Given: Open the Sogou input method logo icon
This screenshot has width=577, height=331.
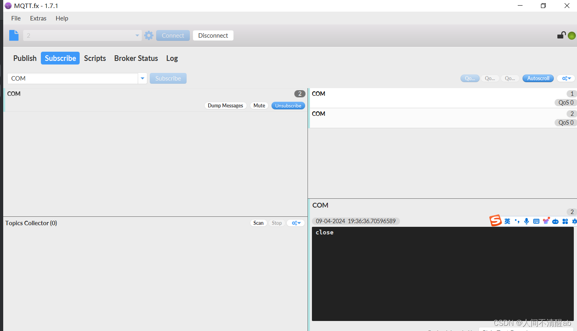Looking at the screenshot, I should coord(495,221).
